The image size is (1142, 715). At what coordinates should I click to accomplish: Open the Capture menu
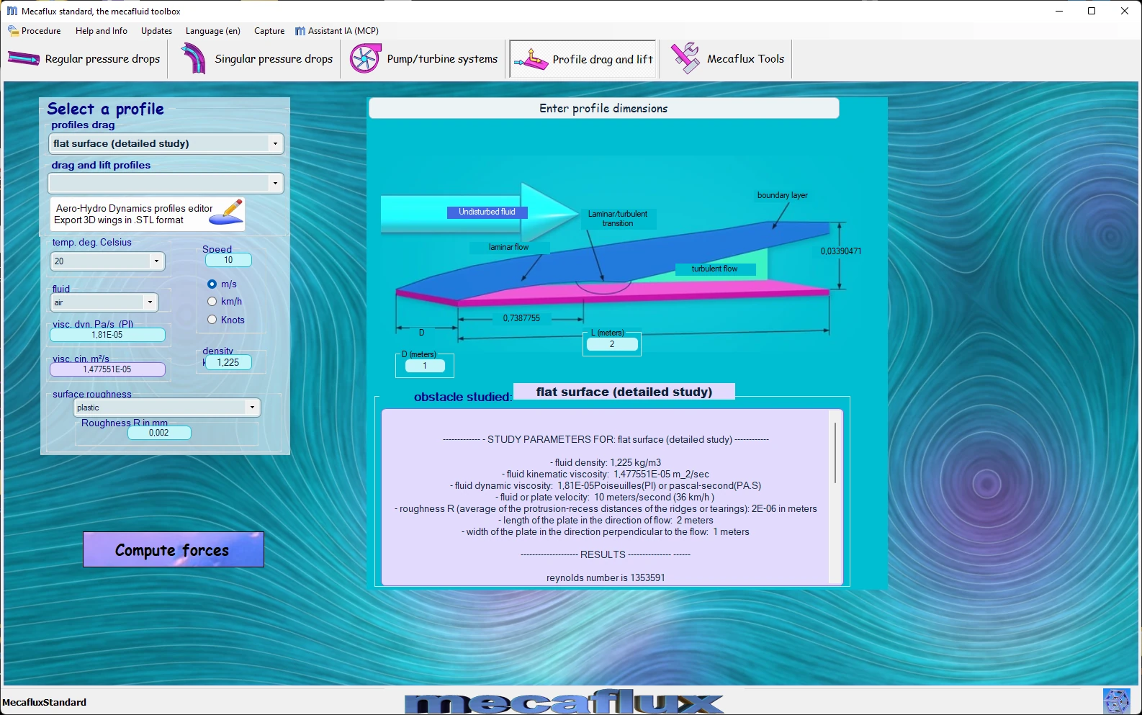coord(269,31)
